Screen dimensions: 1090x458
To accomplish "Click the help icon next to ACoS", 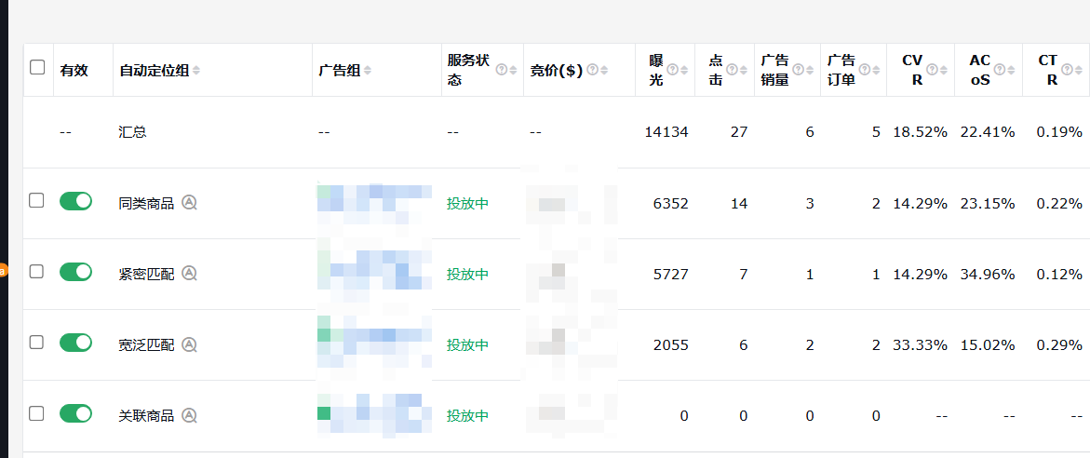I will pos(1000,70).
